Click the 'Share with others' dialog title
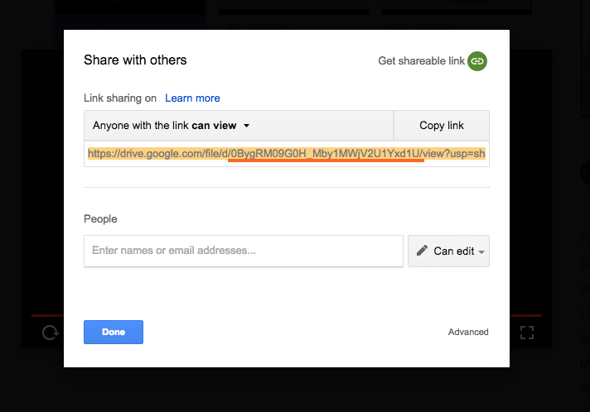Image resolution: width=590 pixels, height=412 pixels. coord(135,60)
